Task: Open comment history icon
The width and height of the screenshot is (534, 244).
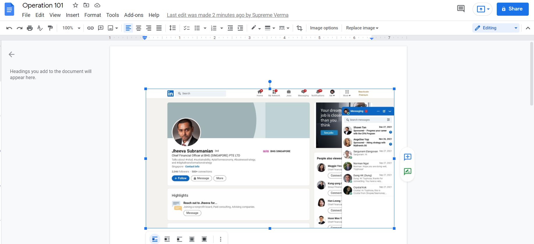Action: tap(461, 9)
